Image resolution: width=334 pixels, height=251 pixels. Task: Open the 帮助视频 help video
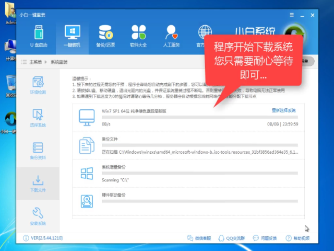297,238
